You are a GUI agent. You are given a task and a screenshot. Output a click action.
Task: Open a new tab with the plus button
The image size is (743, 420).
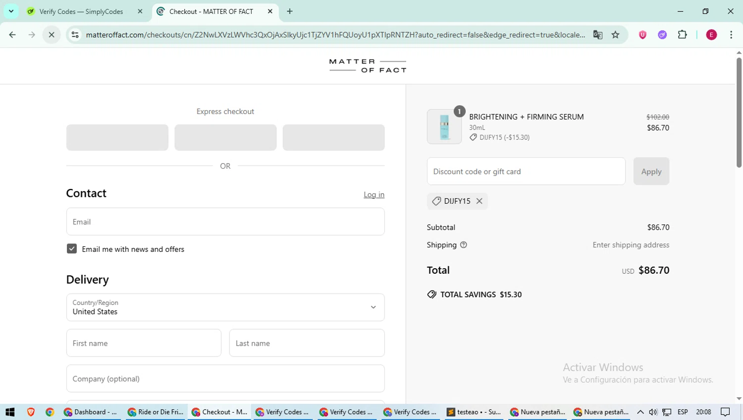[290, 11]
